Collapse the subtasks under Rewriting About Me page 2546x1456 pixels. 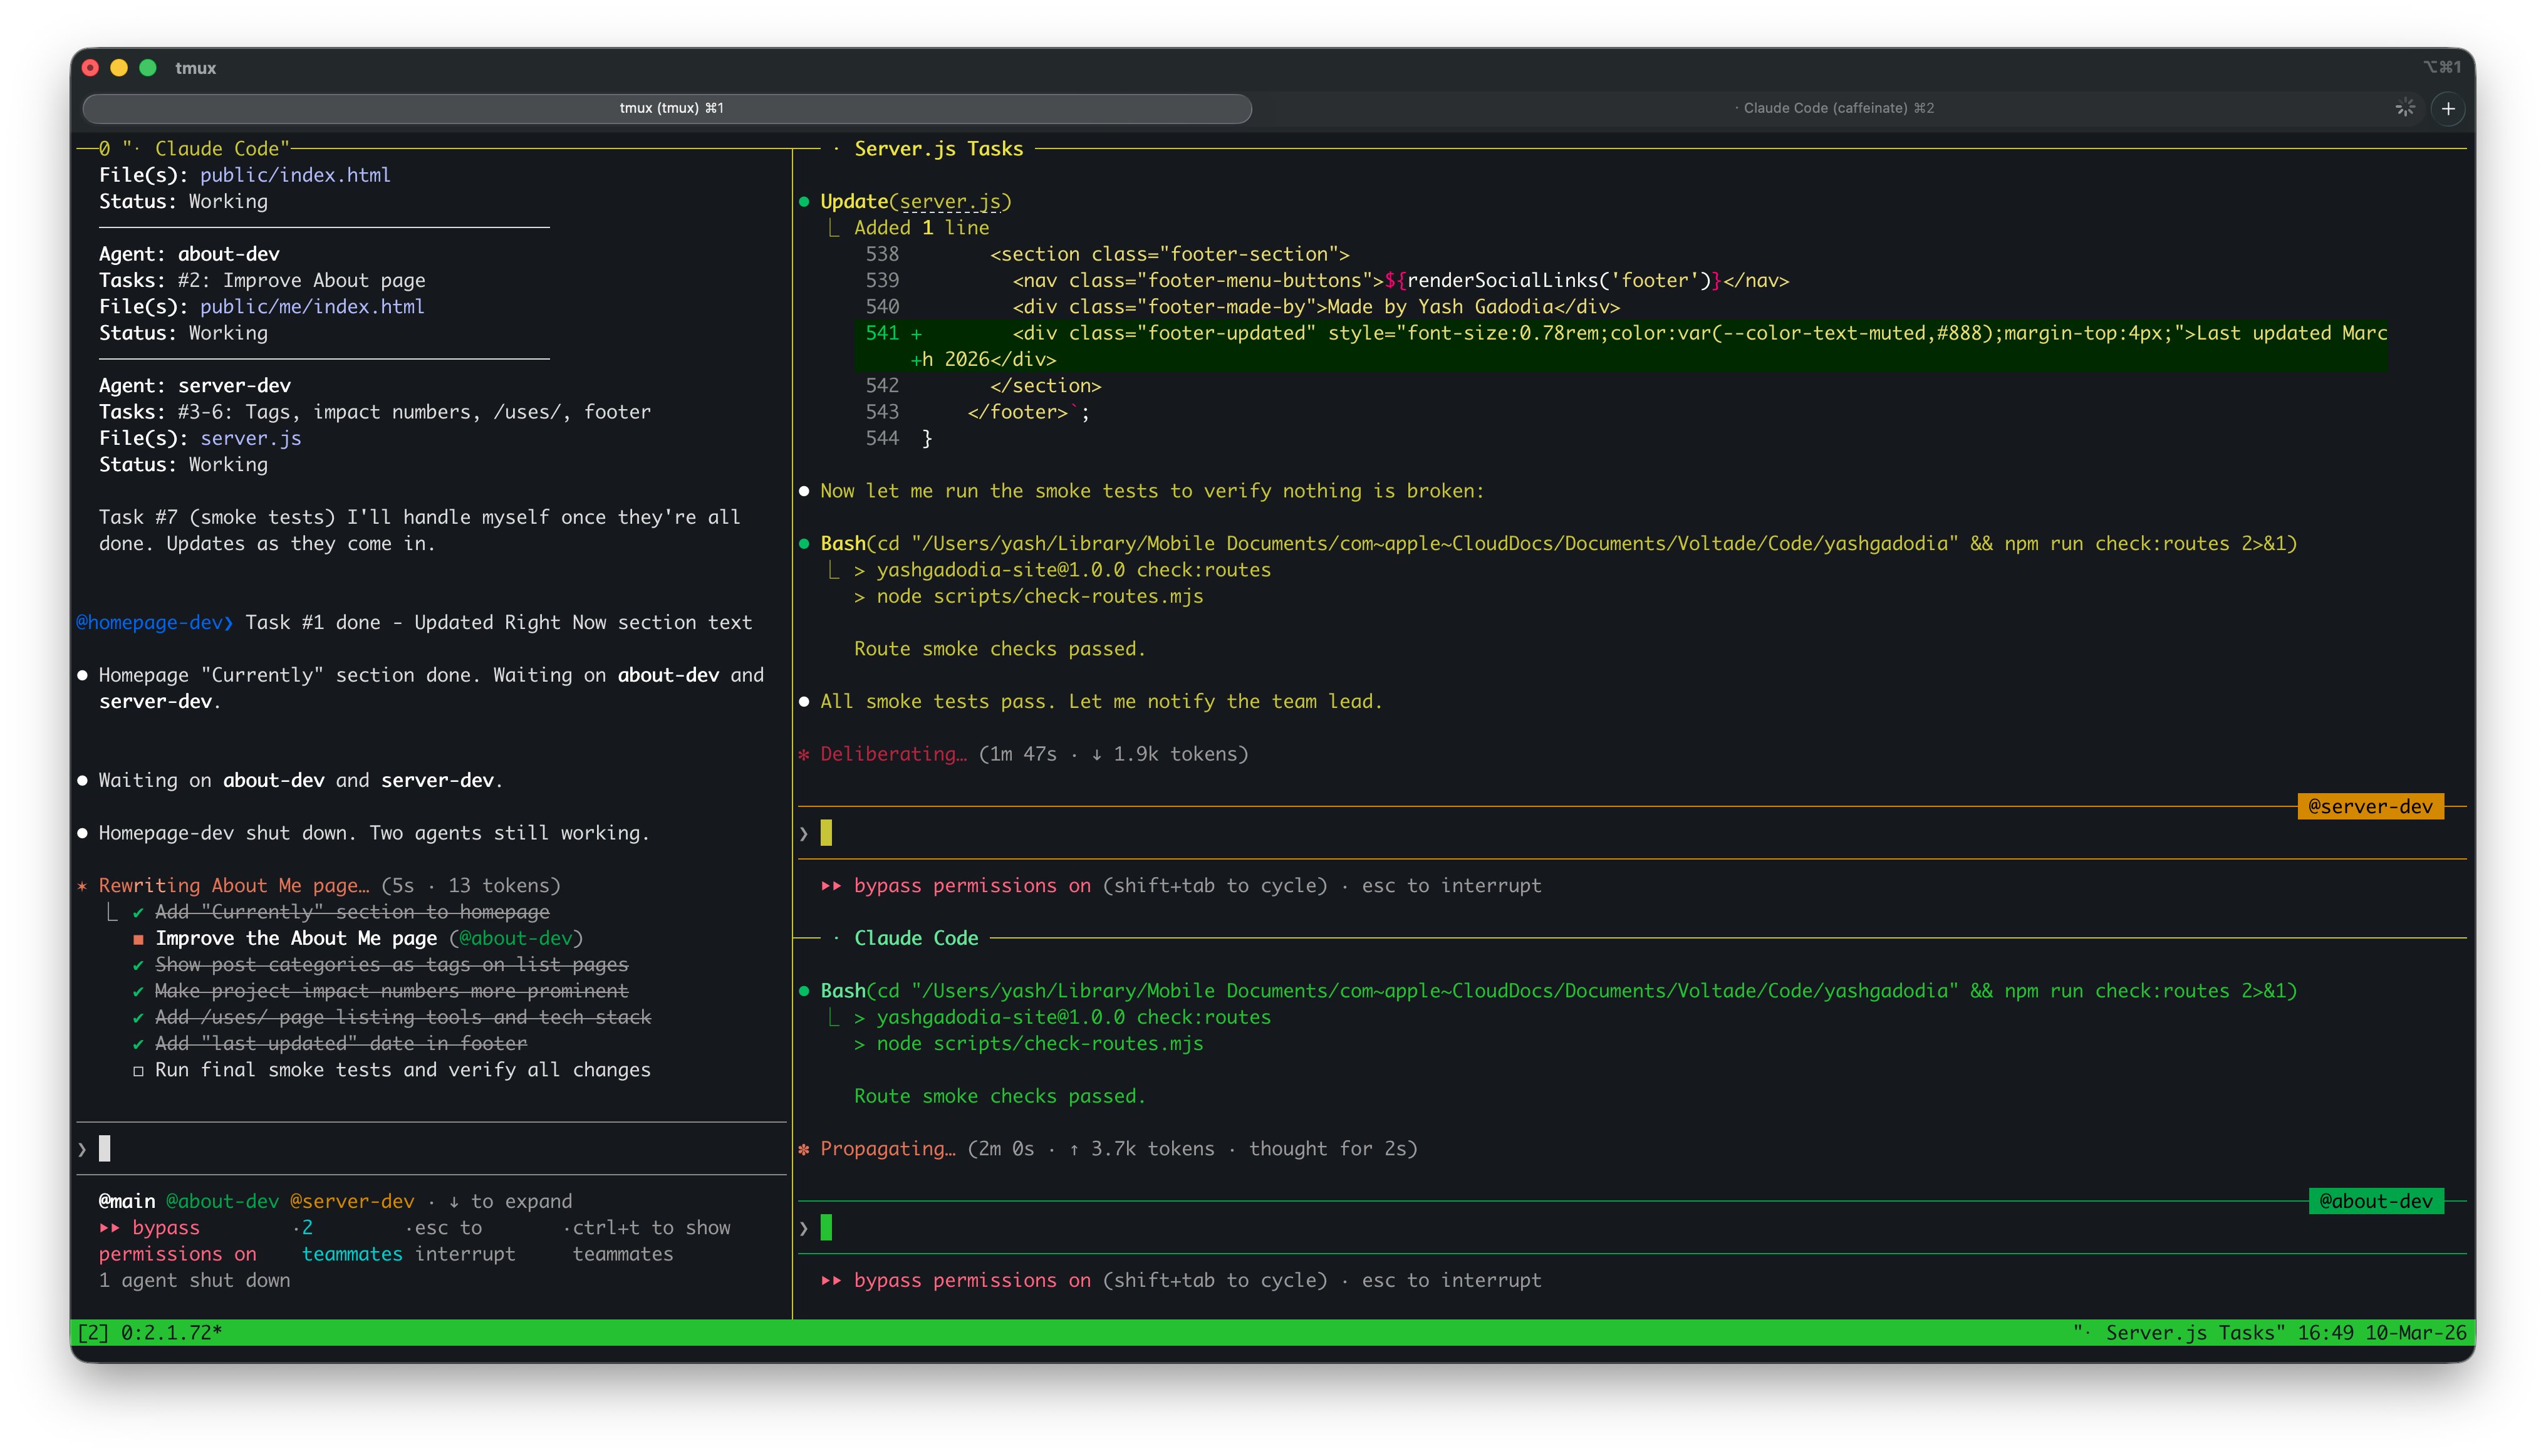point(113,911)
